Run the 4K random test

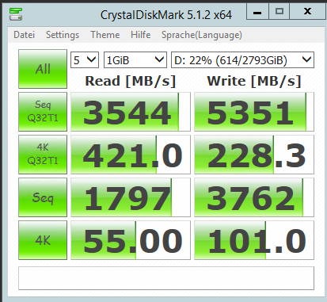click(x=43, y=240)
